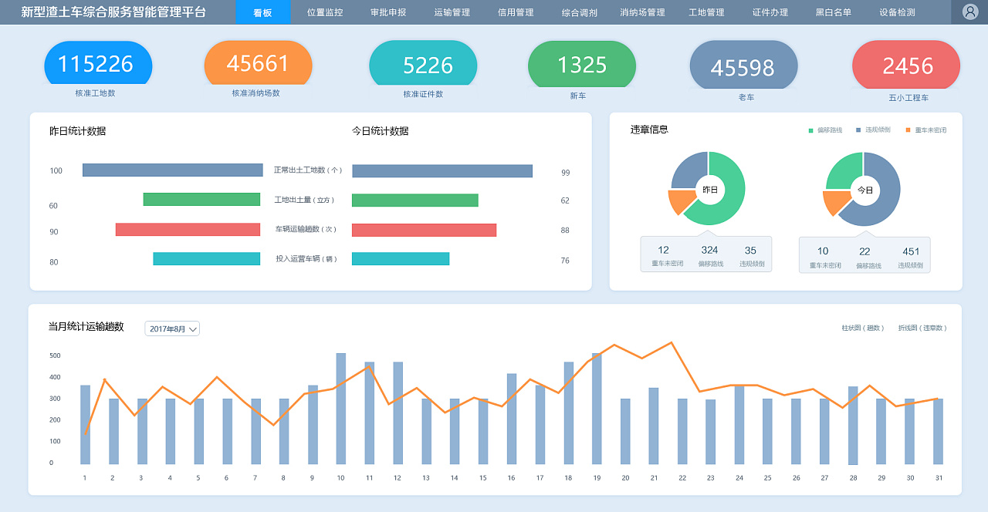Click yesterday's red 车辆运输趟数 bar
This screenshot has height=512, width=988.
pyautogui.click(x=188, y=229)
